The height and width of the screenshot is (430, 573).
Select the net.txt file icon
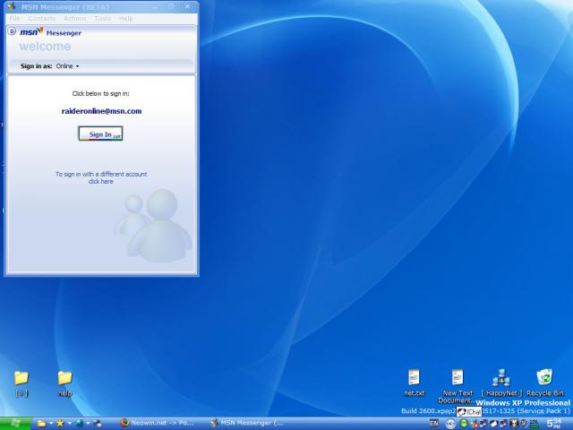point(414,383)
